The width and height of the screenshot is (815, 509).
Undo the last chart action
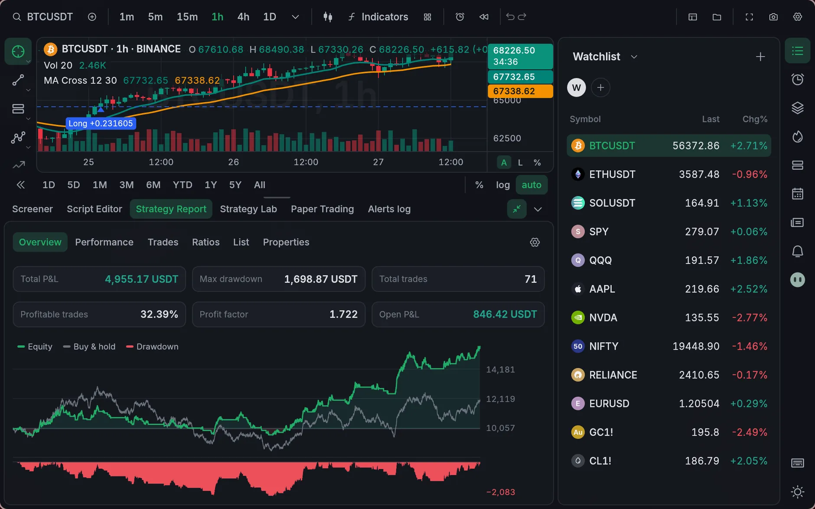click(x=510, y=16)
